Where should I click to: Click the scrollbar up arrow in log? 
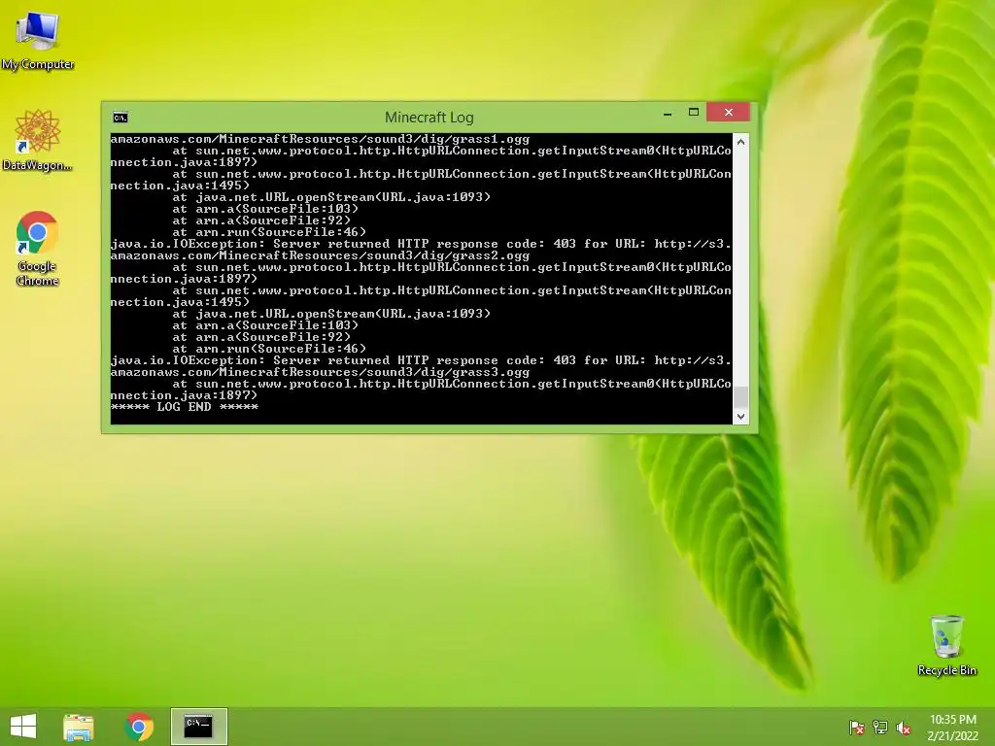[x=740, y=142]
